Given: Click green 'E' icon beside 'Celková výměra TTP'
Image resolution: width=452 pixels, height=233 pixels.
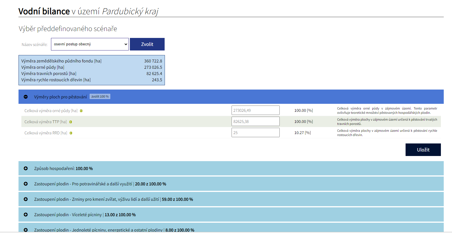Looking at the screenshot, I should point(71,122).
